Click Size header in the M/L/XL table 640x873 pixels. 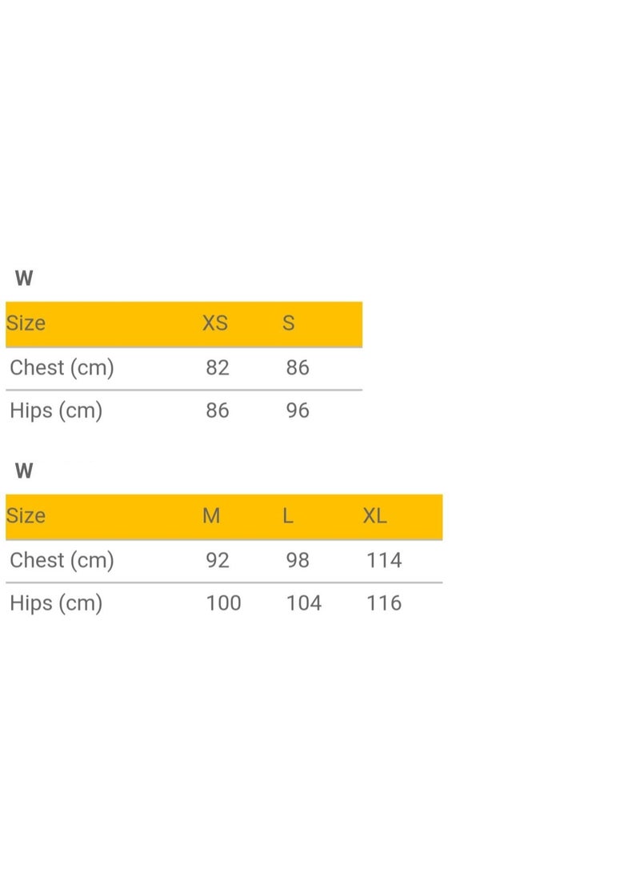[26, 516]
